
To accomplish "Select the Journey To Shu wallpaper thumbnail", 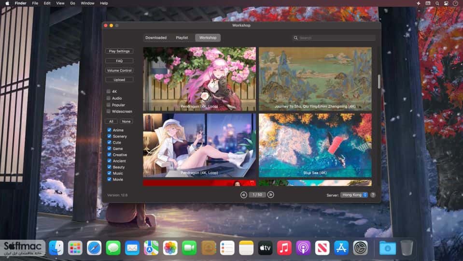I will pos(315,79).
